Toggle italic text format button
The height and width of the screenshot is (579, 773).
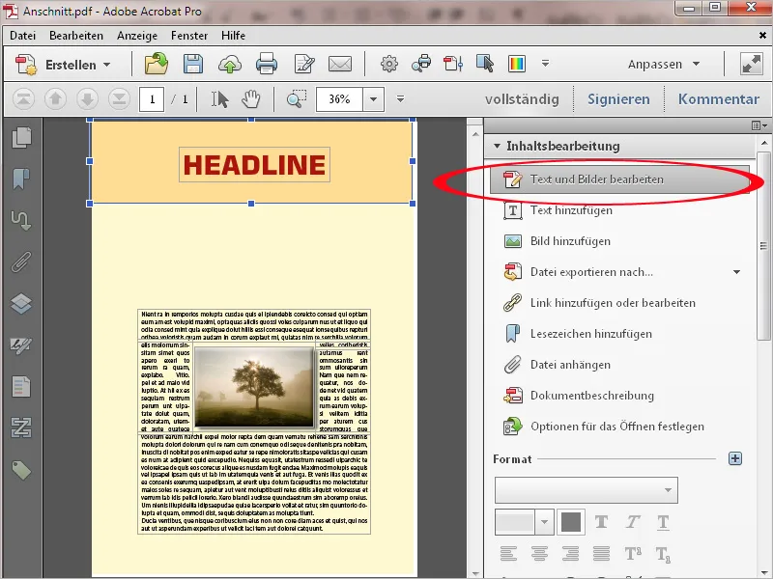point(633,522)
